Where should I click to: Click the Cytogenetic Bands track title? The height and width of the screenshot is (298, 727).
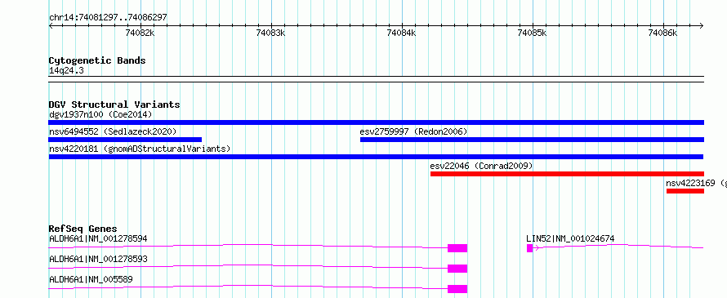click(97, 60)
